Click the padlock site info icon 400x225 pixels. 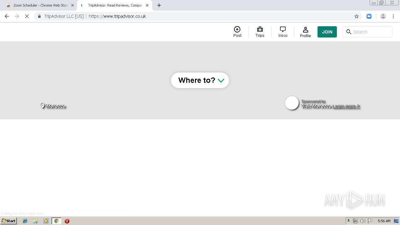(x=39, y=16)
